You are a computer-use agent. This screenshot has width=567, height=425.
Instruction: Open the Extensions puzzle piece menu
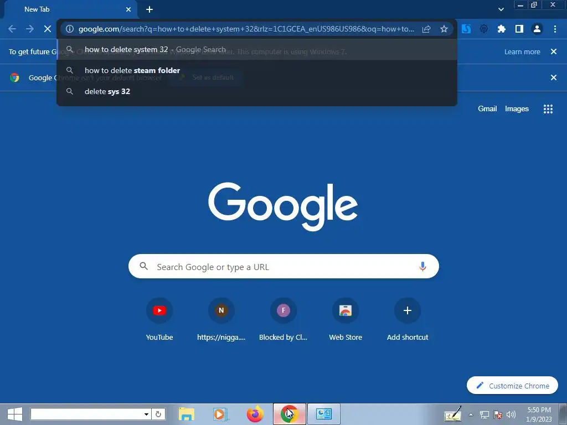click(x=502, y=29)
